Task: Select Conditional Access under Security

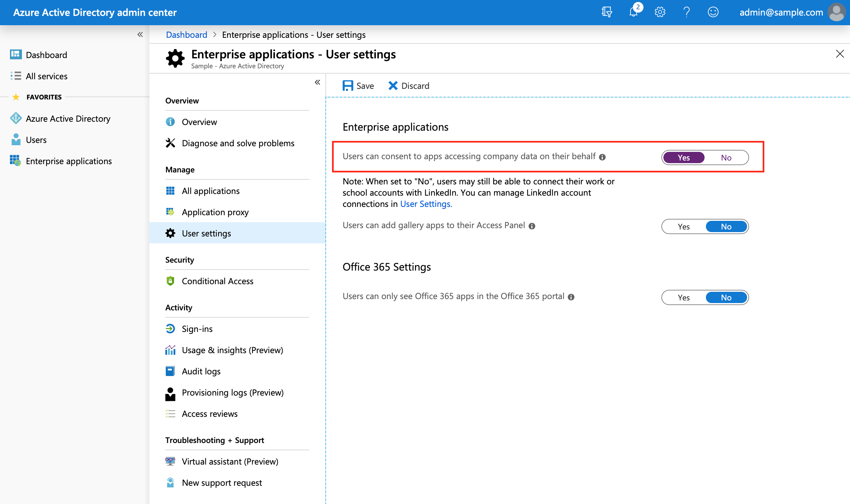Action: pos(217,281)
